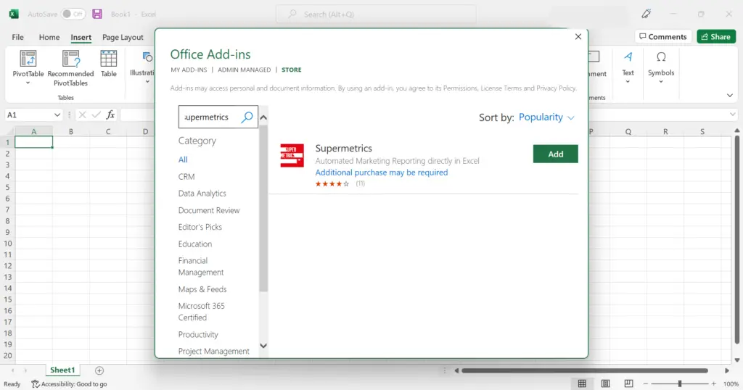
Task: Select cell A1 in the worksheet
Action: [33, 142]
